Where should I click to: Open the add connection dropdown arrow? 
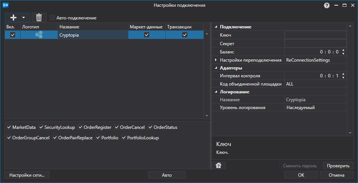pyautogui.click(x=23, y=18)
